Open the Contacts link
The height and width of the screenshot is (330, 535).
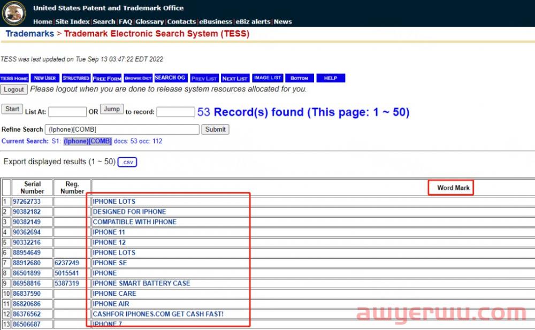point(181,21)
